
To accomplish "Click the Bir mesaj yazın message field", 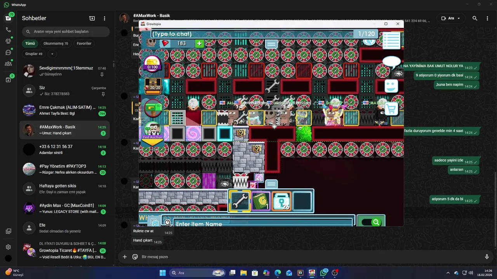I will pyautogui.click(x=311, y=257).
